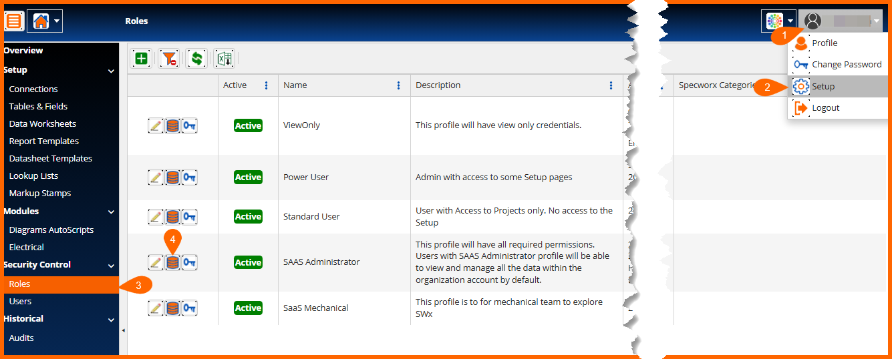Click database icon for SaaS Mechanical role
This screenshot has height=359, width=892.
pyautogui.click(x=172, y=308)
